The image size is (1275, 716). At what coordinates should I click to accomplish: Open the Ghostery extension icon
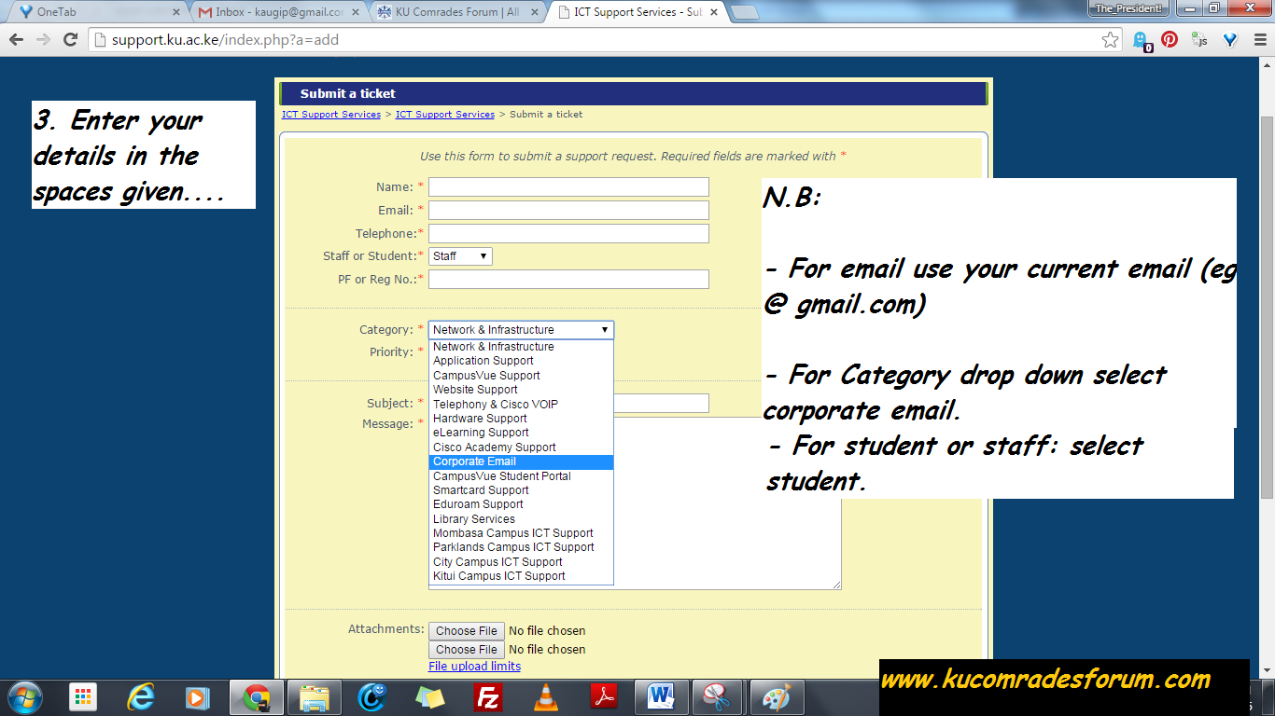(x=1141, y=40)
